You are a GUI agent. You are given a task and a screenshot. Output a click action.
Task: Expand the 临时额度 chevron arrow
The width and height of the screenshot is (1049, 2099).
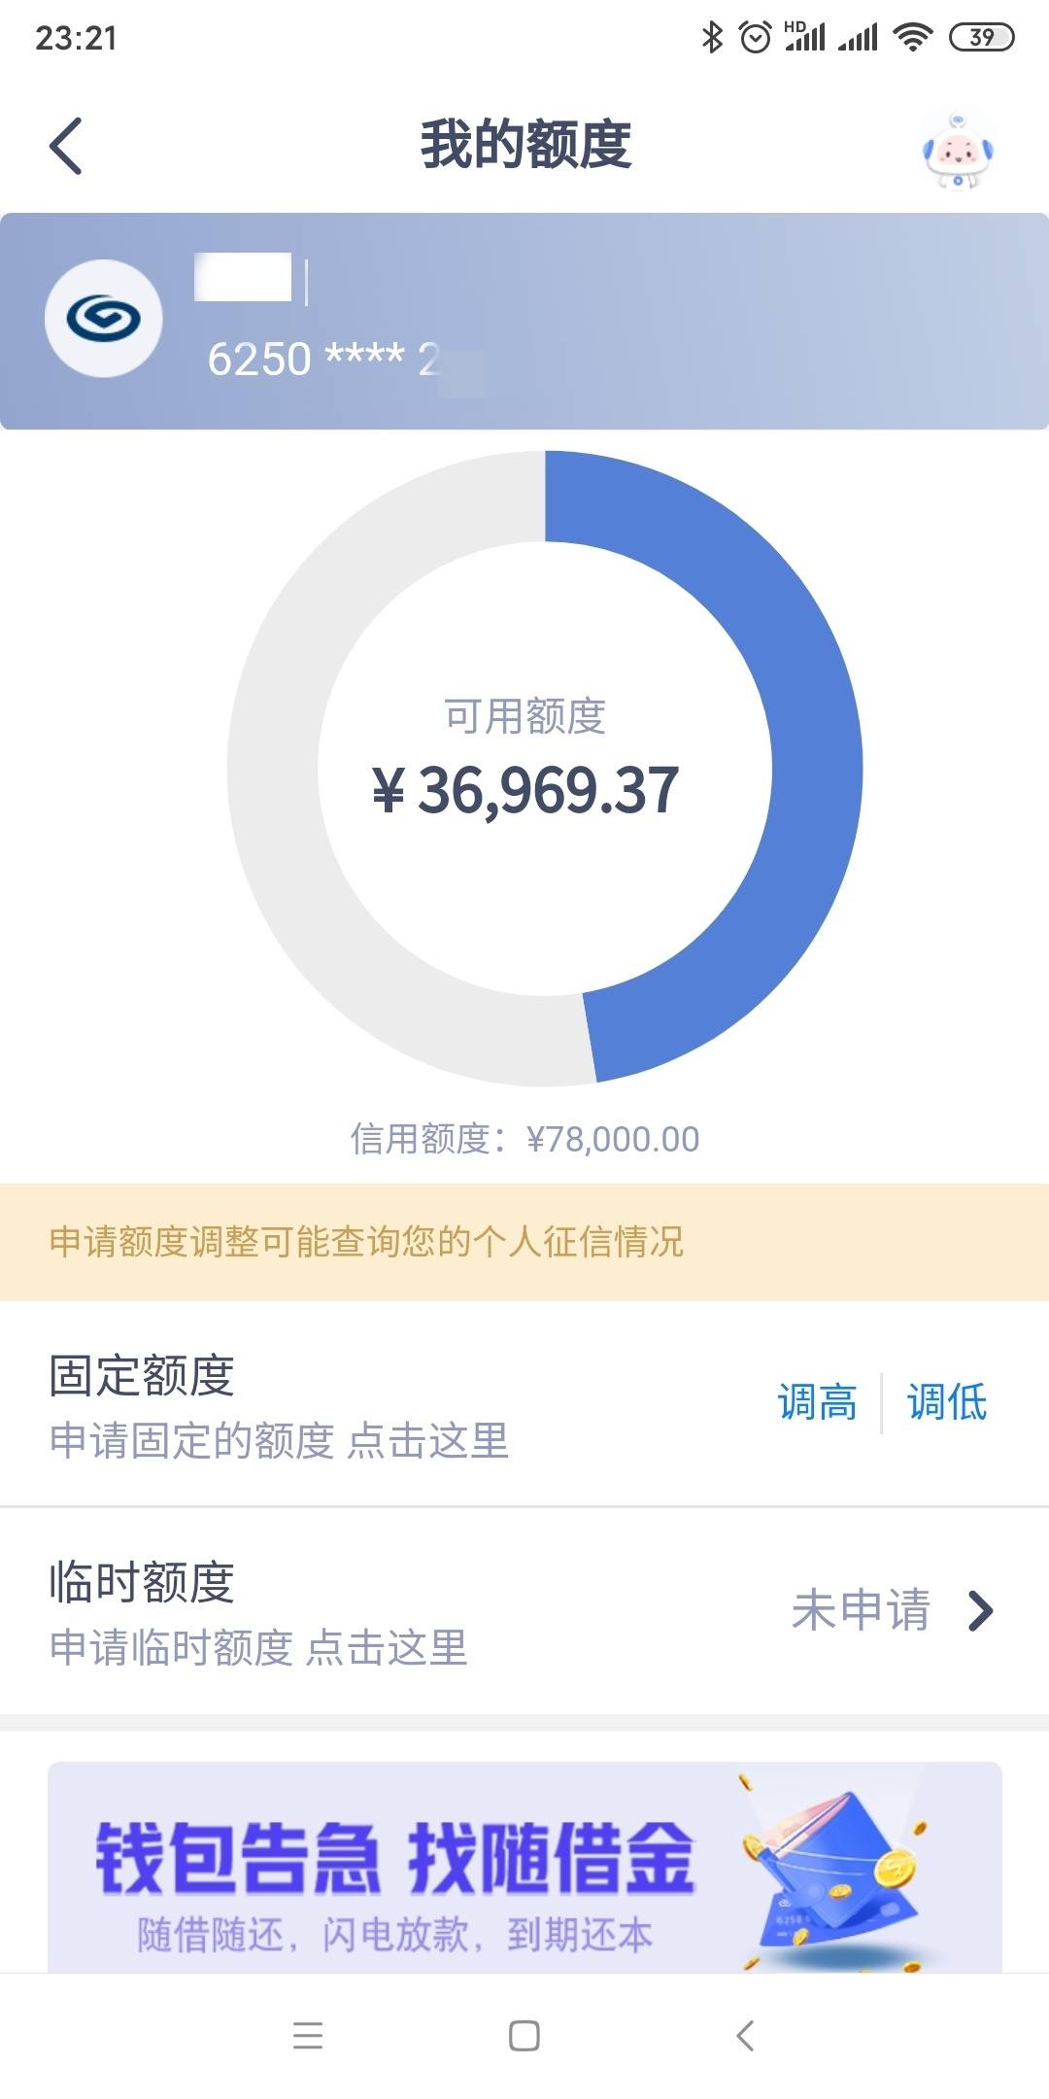point(981,1611)
